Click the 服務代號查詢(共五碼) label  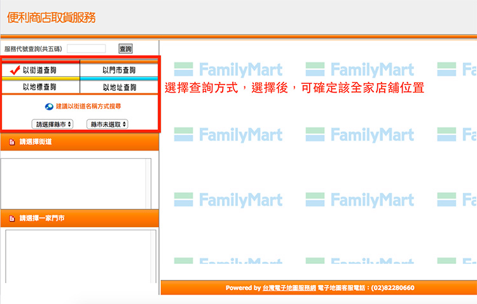click(33, 49)
